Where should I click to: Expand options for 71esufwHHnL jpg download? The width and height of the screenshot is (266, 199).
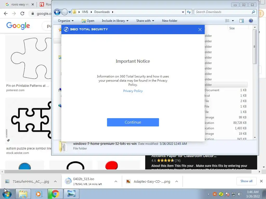click(x=55, y=181)
